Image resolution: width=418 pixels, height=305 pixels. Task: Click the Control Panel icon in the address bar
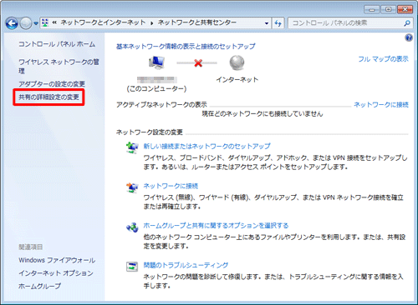(45, 22)
